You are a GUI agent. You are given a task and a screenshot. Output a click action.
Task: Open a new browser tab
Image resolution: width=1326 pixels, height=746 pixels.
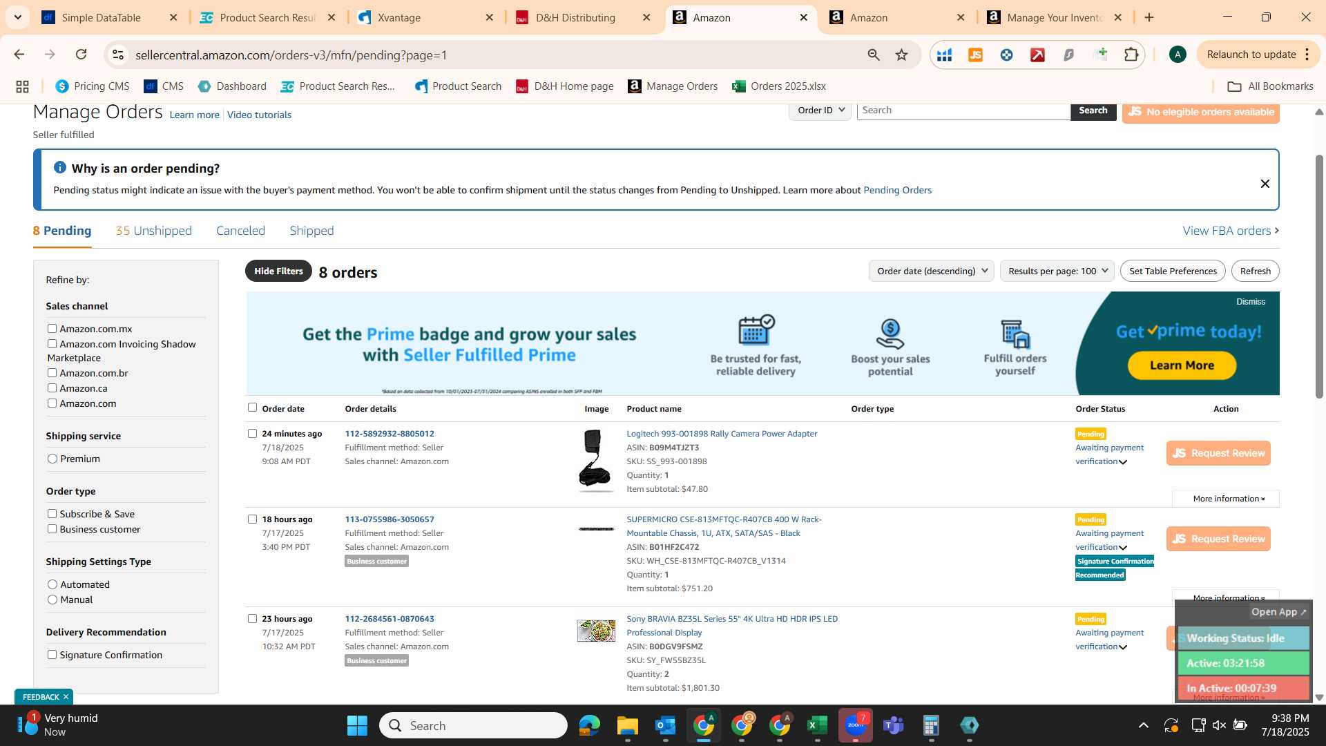[1149, 17]
